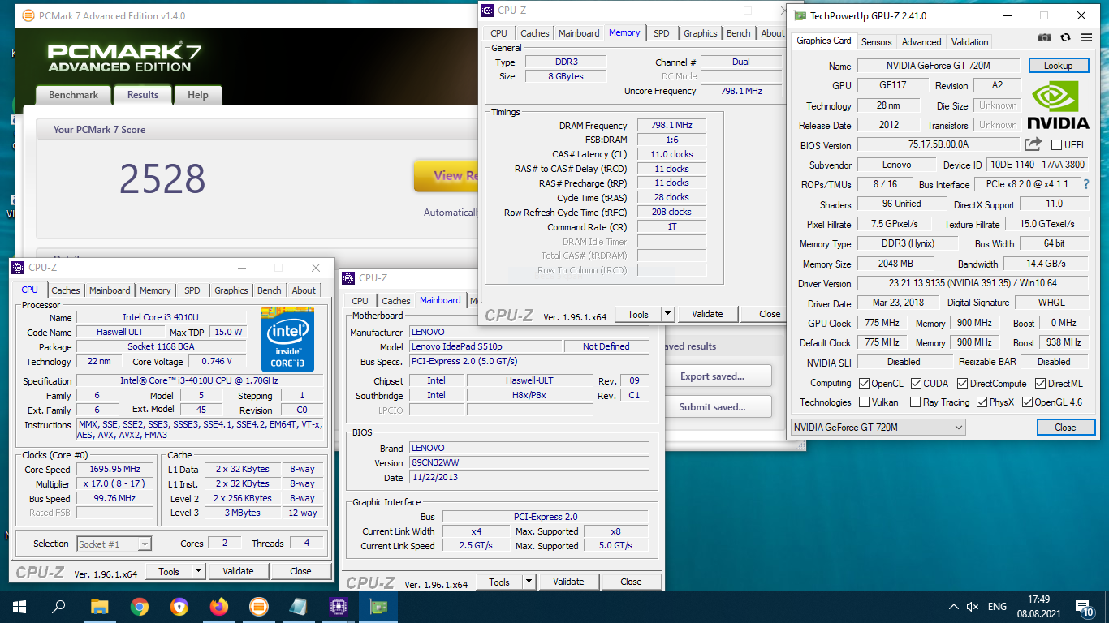
Task: Click the Core Speed value 1695.95 MHz
Action: [114, 469]
